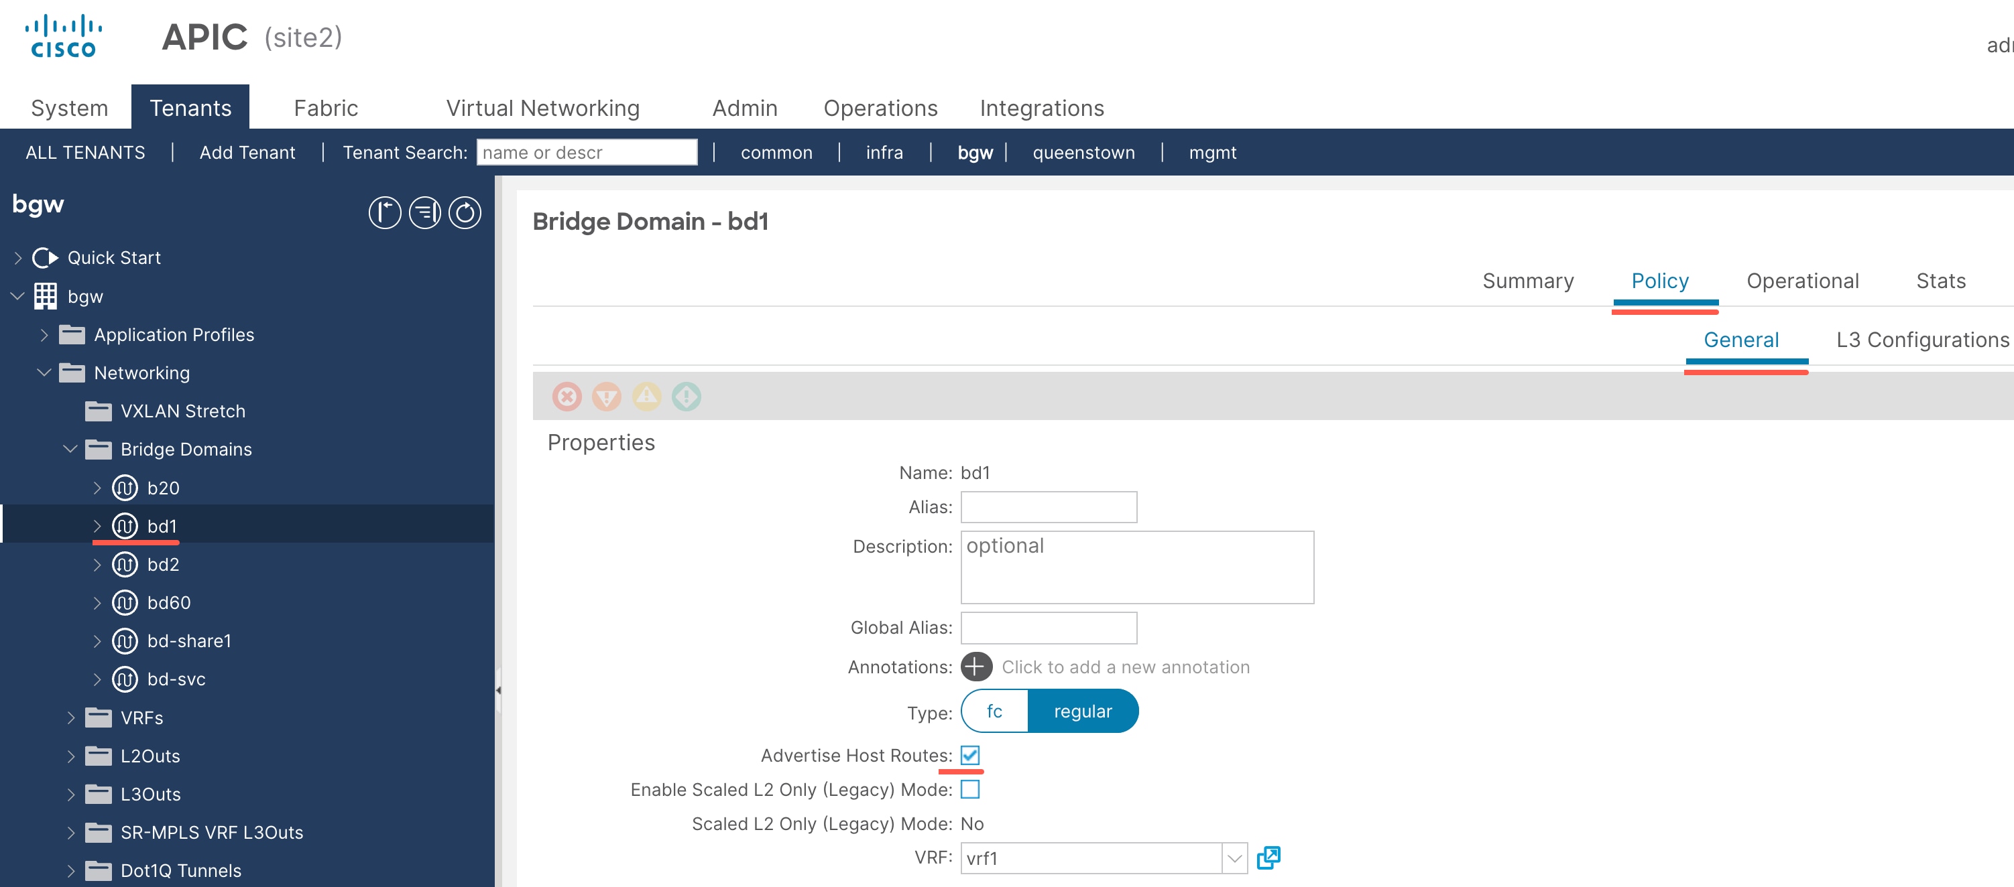
Task: Click the critical faults red icon
Action: (567, 396)
